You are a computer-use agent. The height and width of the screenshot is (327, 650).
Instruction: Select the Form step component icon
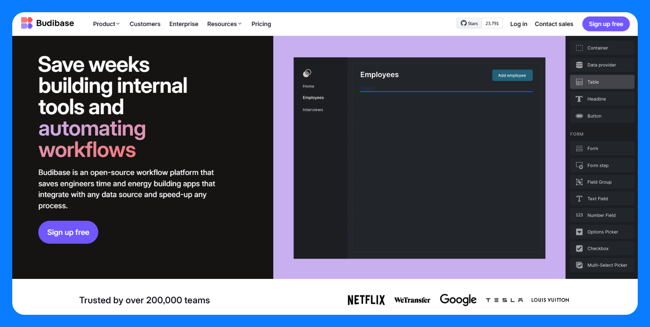click(579, 165)
